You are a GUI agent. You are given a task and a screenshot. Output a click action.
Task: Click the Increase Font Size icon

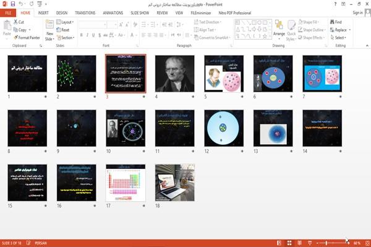[121, 24]
